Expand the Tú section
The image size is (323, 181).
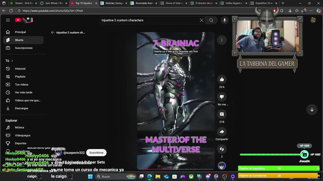[9, 61]
